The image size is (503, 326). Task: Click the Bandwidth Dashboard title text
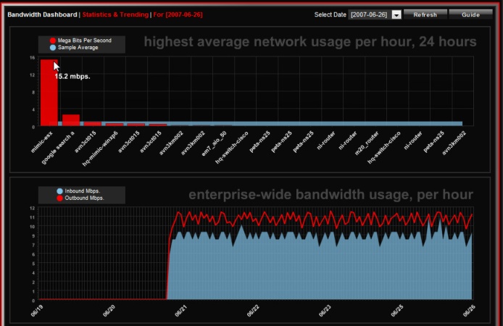pos(42,14)
